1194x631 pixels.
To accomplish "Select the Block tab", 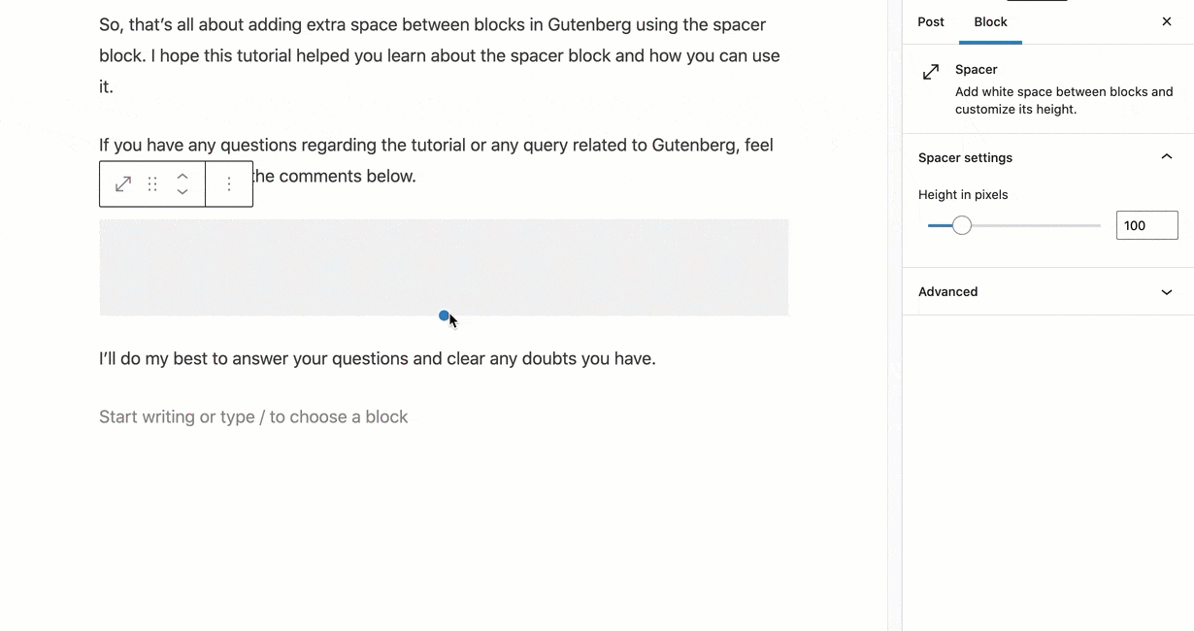I will coord(990,21).
